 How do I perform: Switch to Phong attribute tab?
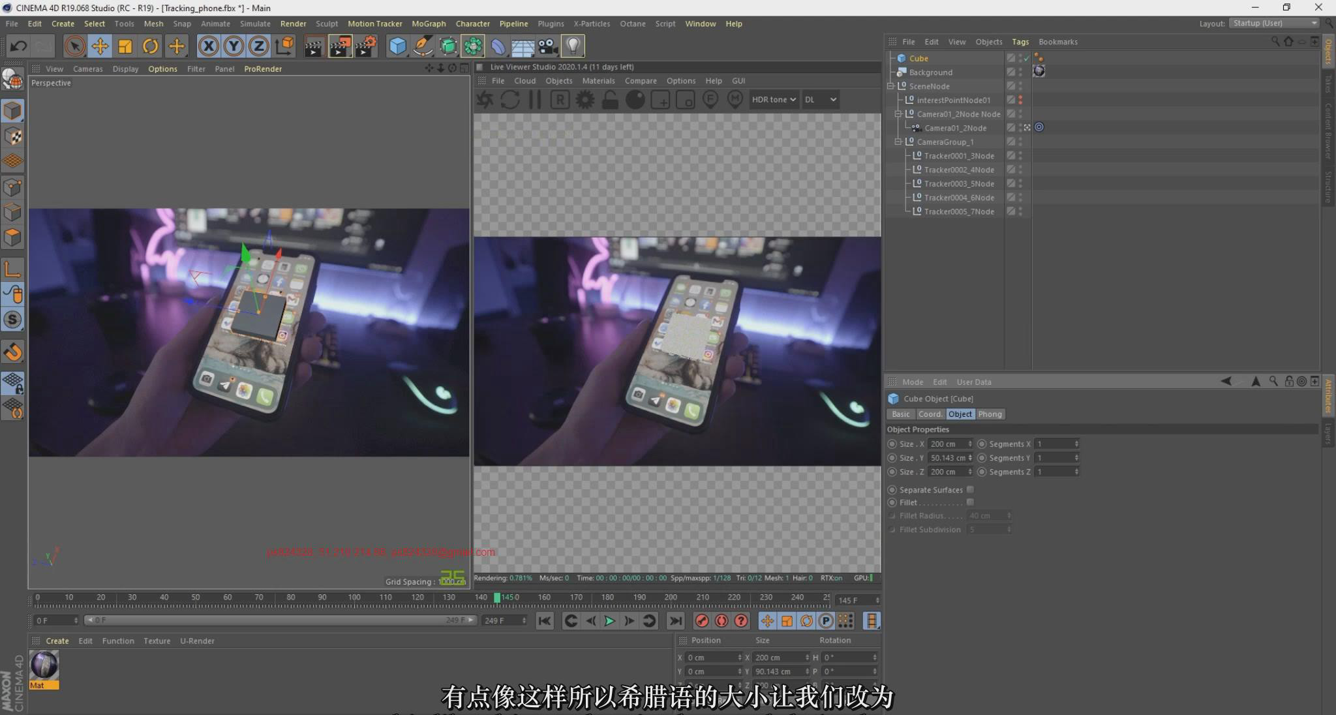(x=990, y=414)
